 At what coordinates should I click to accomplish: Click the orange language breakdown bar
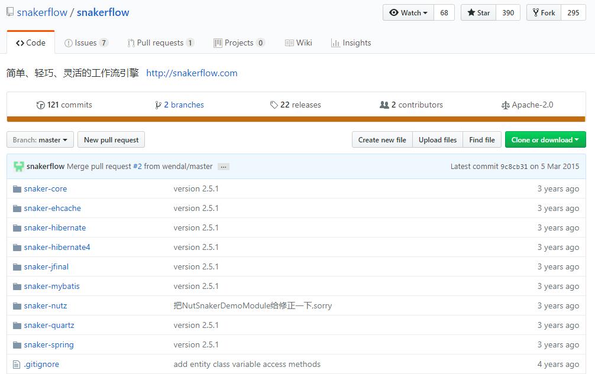coord(296,119)
